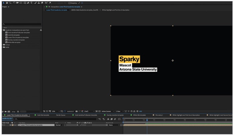
Task: Toggle motion blur for timeline
Action: pos(115,119)
